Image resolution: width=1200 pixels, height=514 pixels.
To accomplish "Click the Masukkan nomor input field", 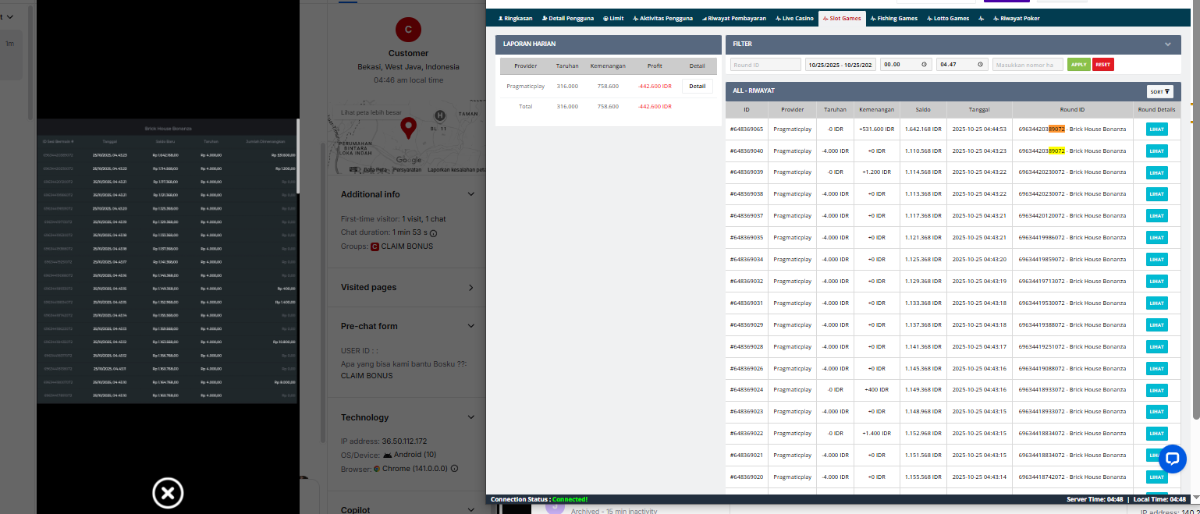I will pyautogui.click(x=1028, y=65).
